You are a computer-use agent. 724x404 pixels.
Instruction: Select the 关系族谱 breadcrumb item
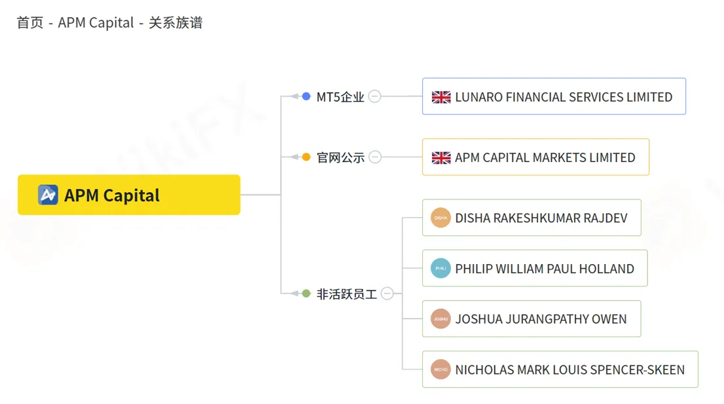[175, 23]
